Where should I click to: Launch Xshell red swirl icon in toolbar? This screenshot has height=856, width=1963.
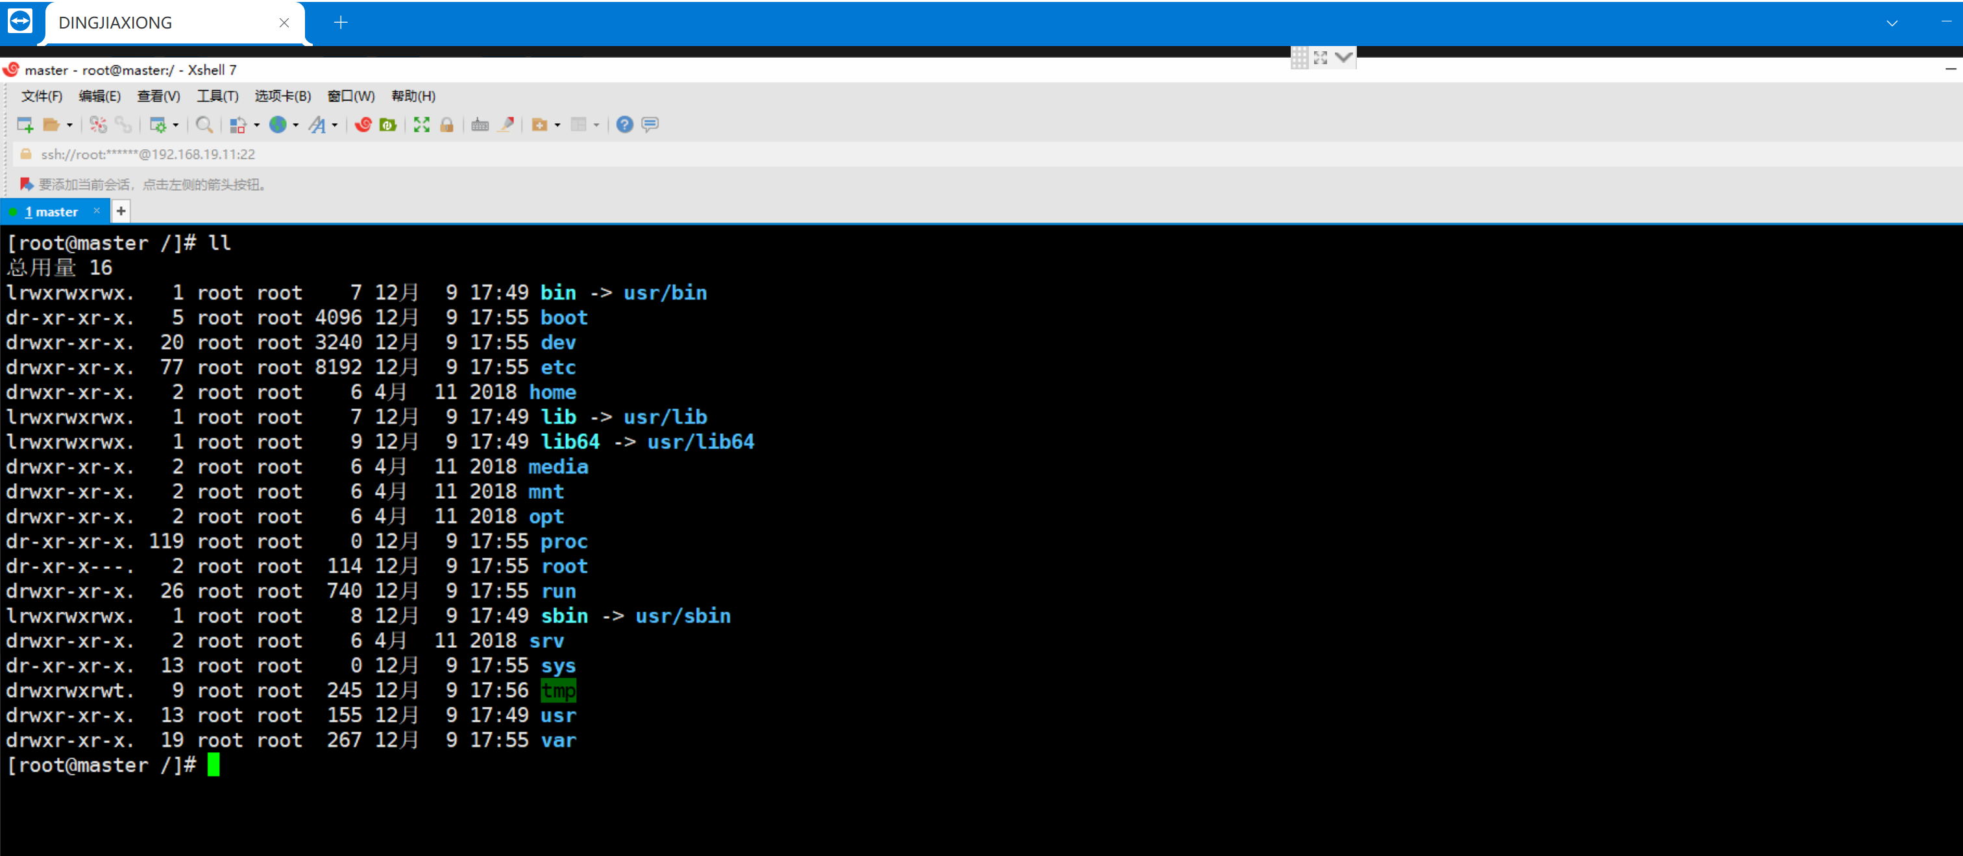coord(363,125)
